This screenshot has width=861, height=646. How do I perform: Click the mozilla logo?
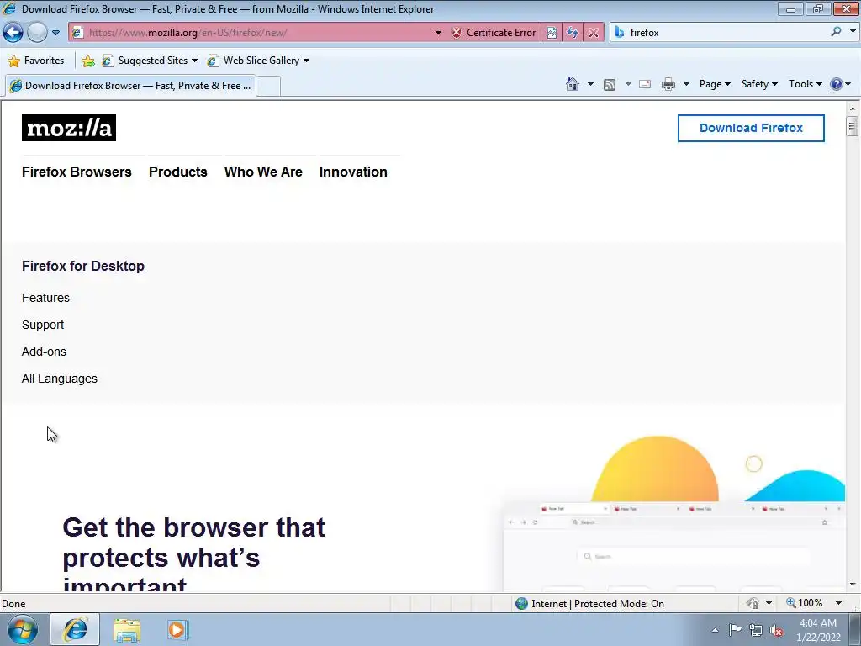click(69, 128)
